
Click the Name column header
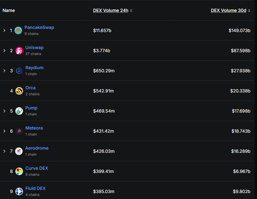tap(9, 10)
